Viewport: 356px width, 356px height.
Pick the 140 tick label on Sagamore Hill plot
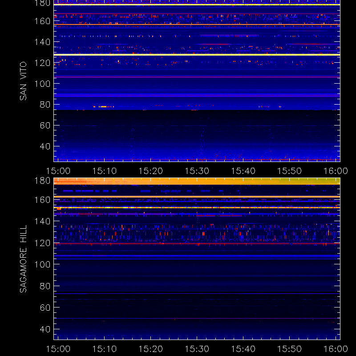[x=42, y=221]
